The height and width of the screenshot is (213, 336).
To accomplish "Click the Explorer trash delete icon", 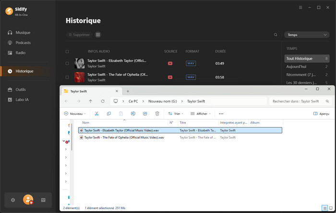I will [x=157, y=114].
